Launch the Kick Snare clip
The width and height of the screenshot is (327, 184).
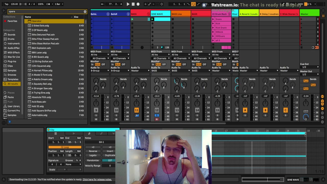pyautogui.click(x=213, y=28)
